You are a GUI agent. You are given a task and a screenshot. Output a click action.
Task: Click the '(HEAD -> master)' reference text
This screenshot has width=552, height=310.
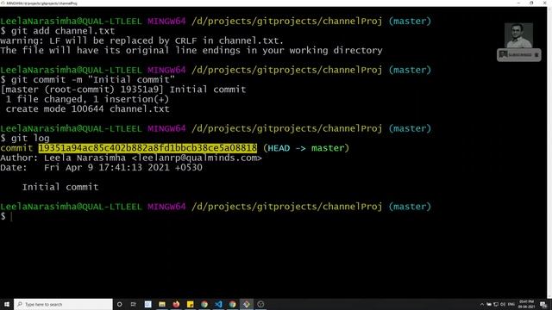click(306, 148)
